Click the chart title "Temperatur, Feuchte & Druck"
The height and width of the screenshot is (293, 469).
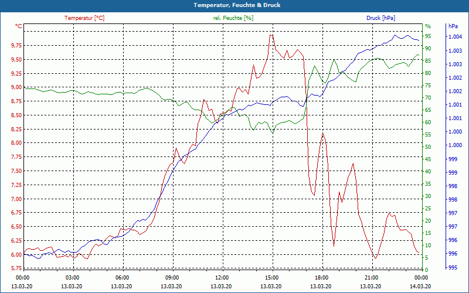[x=237, y=5]
